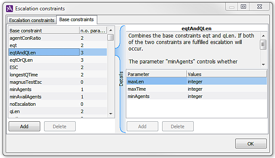
Task: Click down arrow of description text scrollbar
Action: tap(263, 65)
